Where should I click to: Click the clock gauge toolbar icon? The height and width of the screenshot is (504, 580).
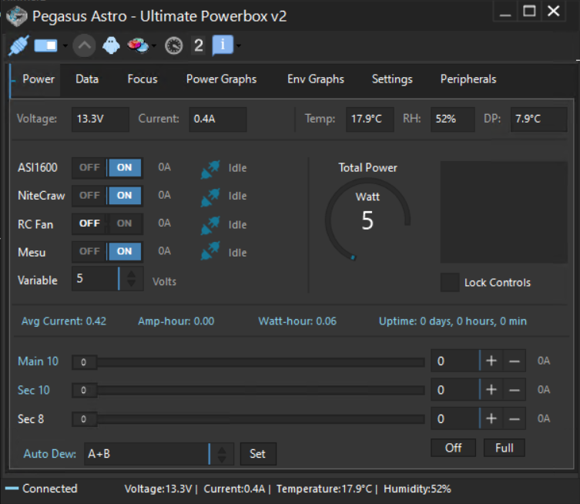pos(173,46)
